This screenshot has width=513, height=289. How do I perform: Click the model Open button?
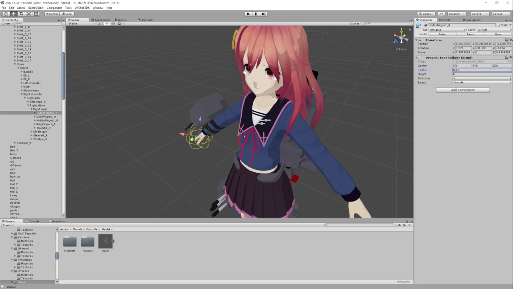[498, 34]
